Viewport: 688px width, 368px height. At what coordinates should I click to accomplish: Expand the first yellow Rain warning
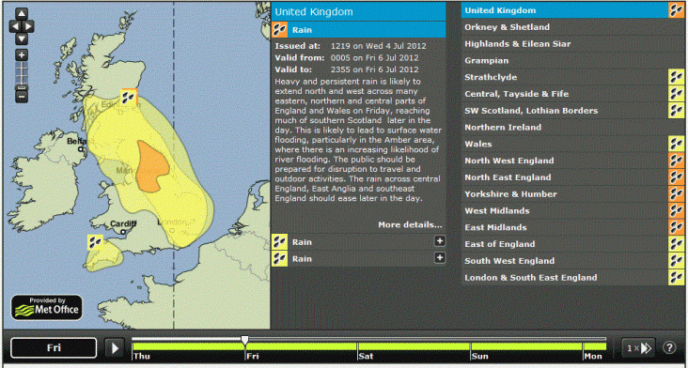[440, 241]
